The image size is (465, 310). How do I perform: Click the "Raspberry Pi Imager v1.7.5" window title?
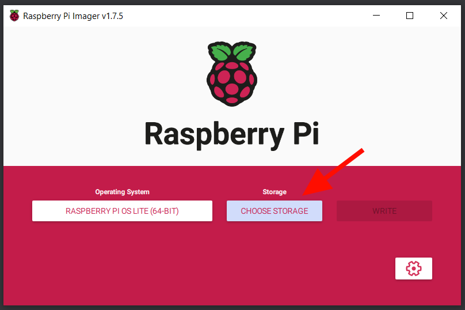73,16
